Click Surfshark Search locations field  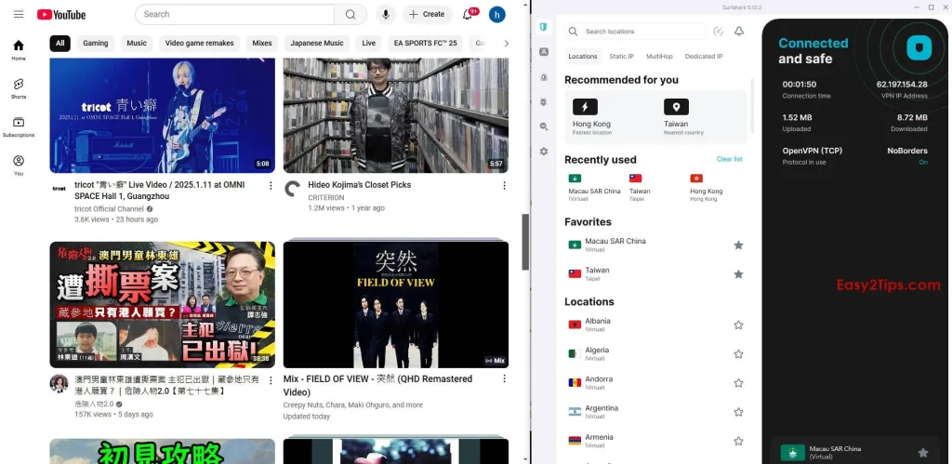tap(636, 31)
